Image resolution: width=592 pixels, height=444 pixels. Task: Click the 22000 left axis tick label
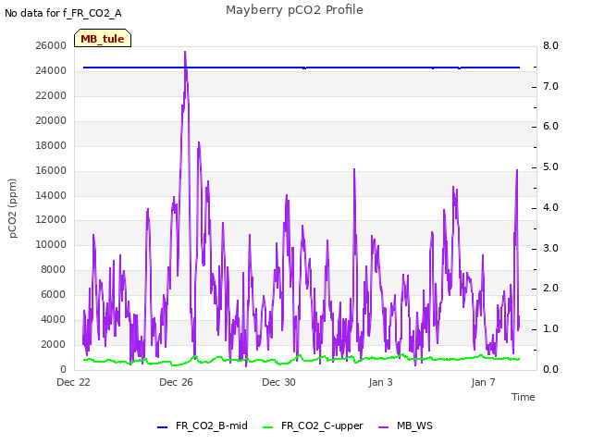coord(51,95)
